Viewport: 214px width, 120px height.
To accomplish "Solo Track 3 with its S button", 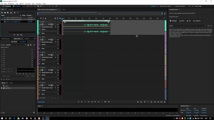I will 55,52.
